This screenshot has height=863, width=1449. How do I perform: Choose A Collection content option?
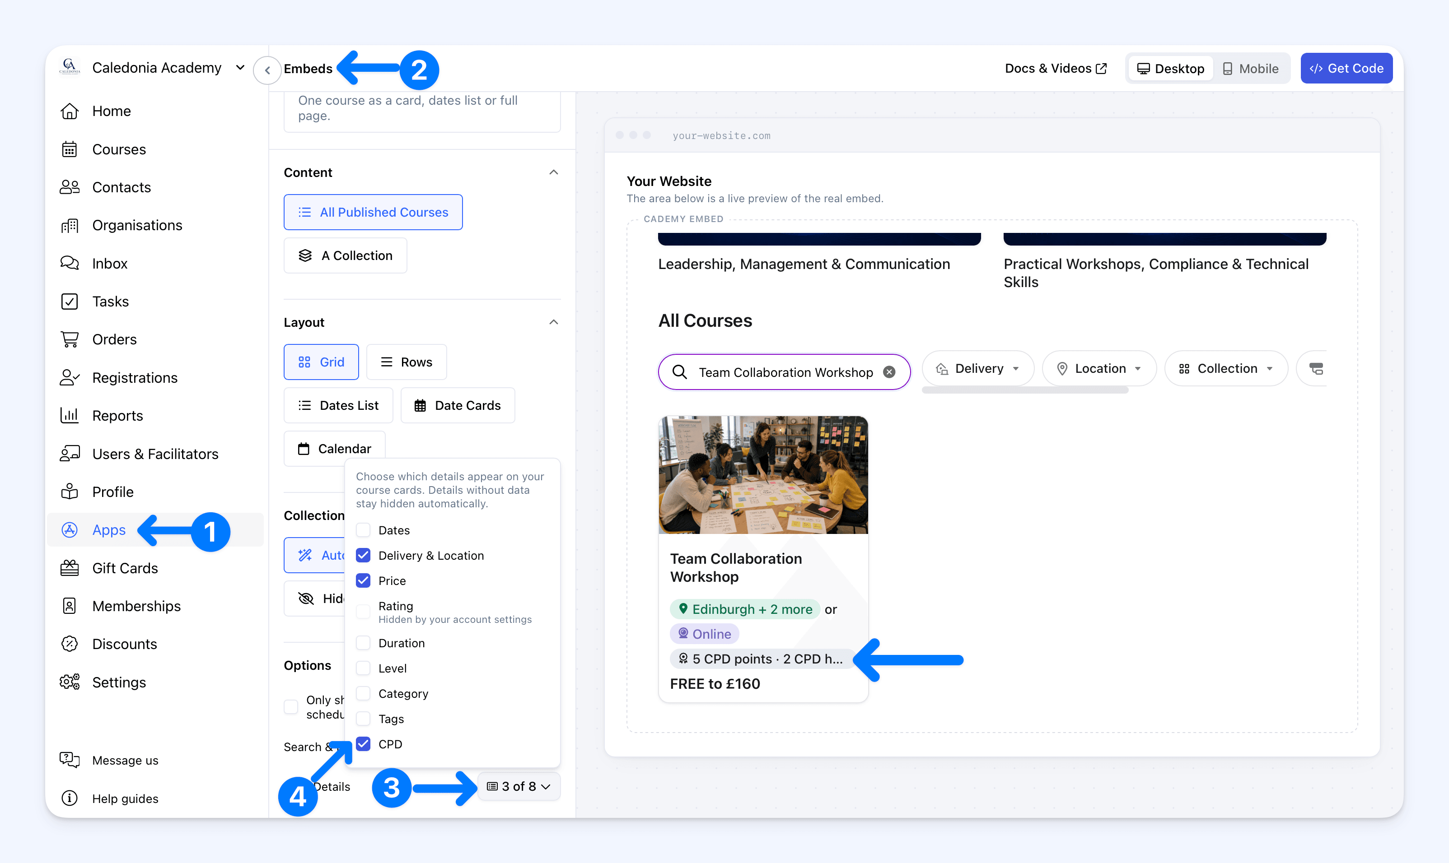tap(345, 255)
